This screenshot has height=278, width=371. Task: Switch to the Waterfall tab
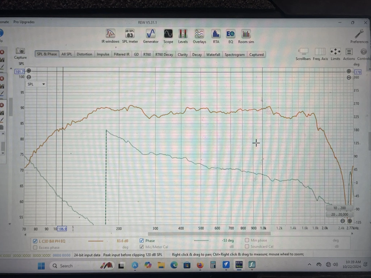pos(213,54)
